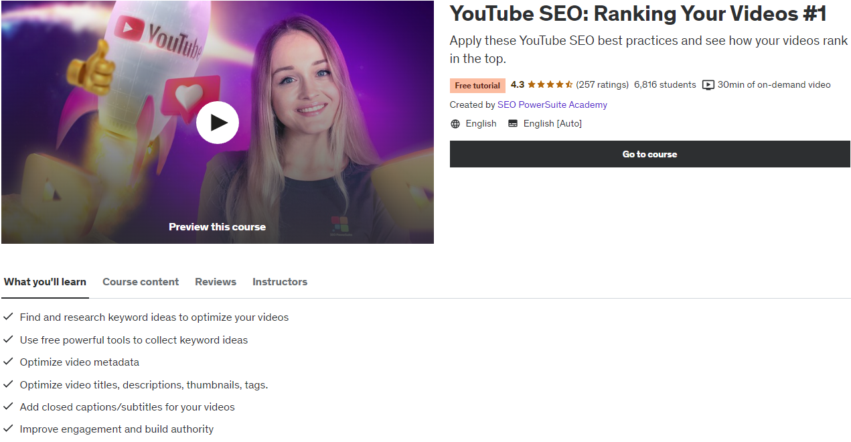This screenshot has width=851, height=442.
Task: Click the first star in the ratings row
Action: 533,84
